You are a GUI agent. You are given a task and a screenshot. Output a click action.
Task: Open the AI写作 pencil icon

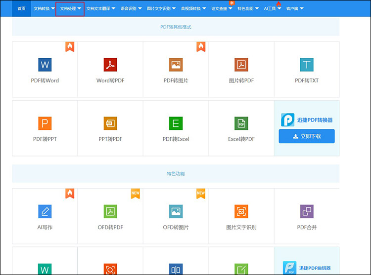45,211
